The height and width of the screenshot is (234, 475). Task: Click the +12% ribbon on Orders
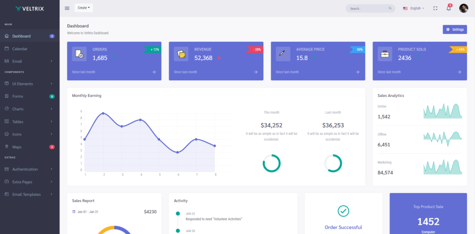153,49
